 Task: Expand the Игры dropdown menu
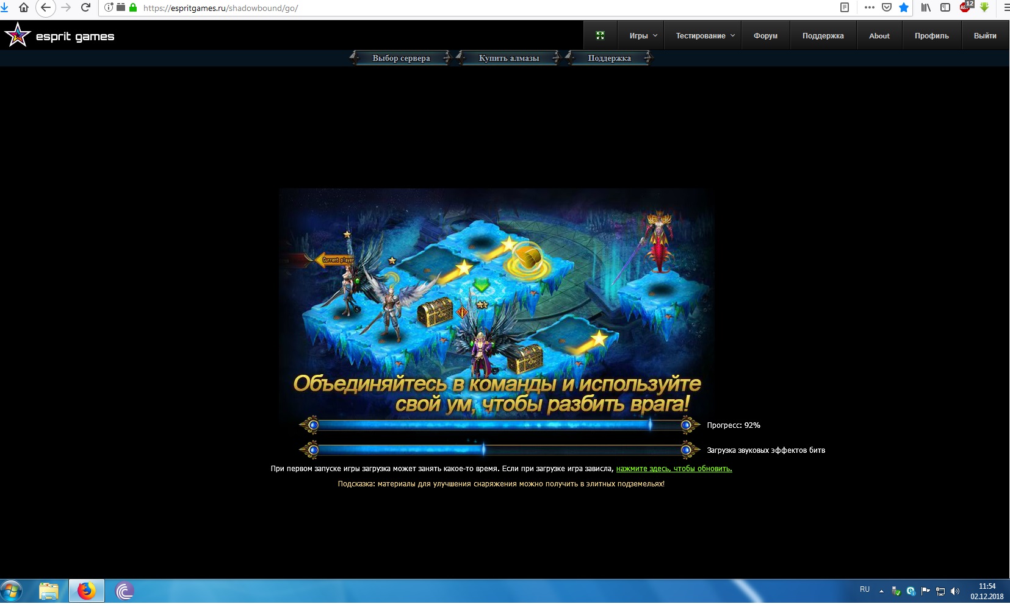coord(643,36)
